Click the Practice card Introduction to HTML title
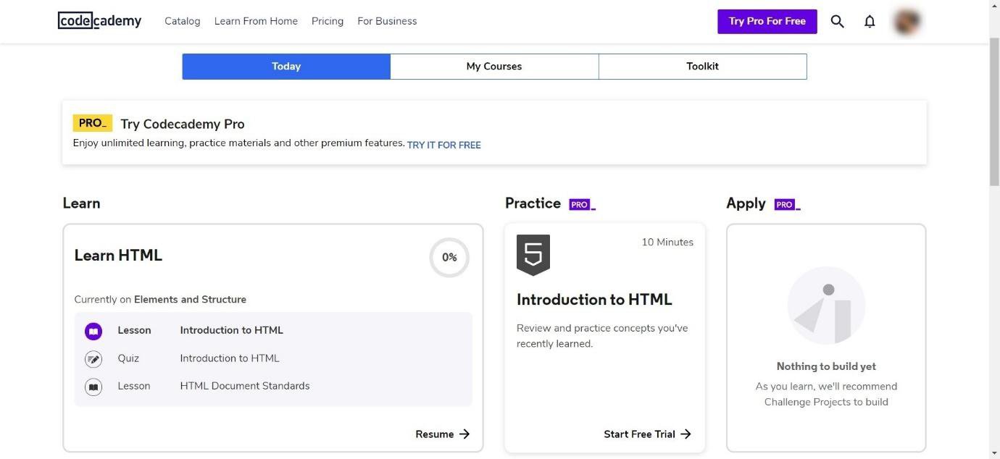 594,299
